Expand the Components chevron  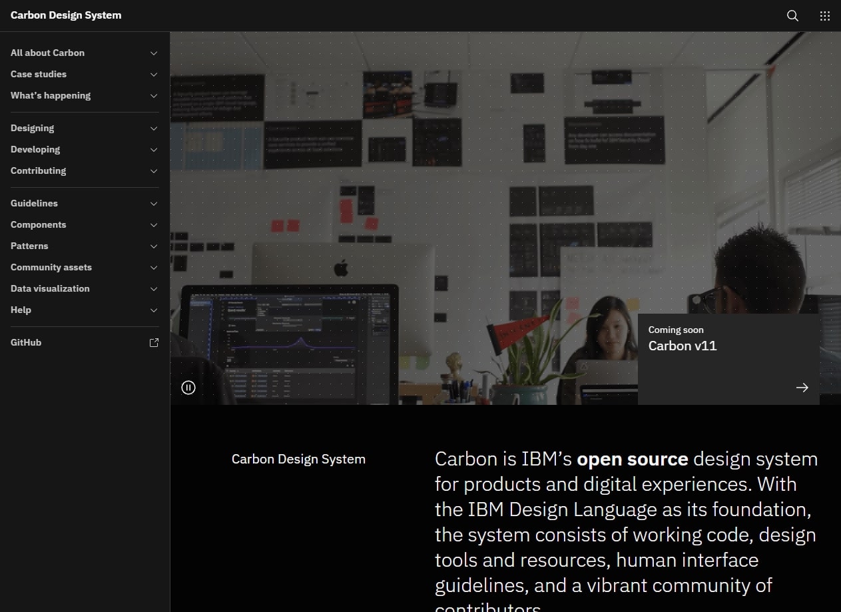[154, 225]
